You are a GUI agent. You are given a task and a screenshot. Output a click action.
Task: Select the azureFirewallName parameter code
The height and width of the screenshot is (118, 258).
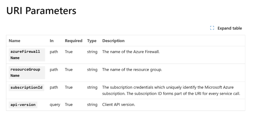27,55
